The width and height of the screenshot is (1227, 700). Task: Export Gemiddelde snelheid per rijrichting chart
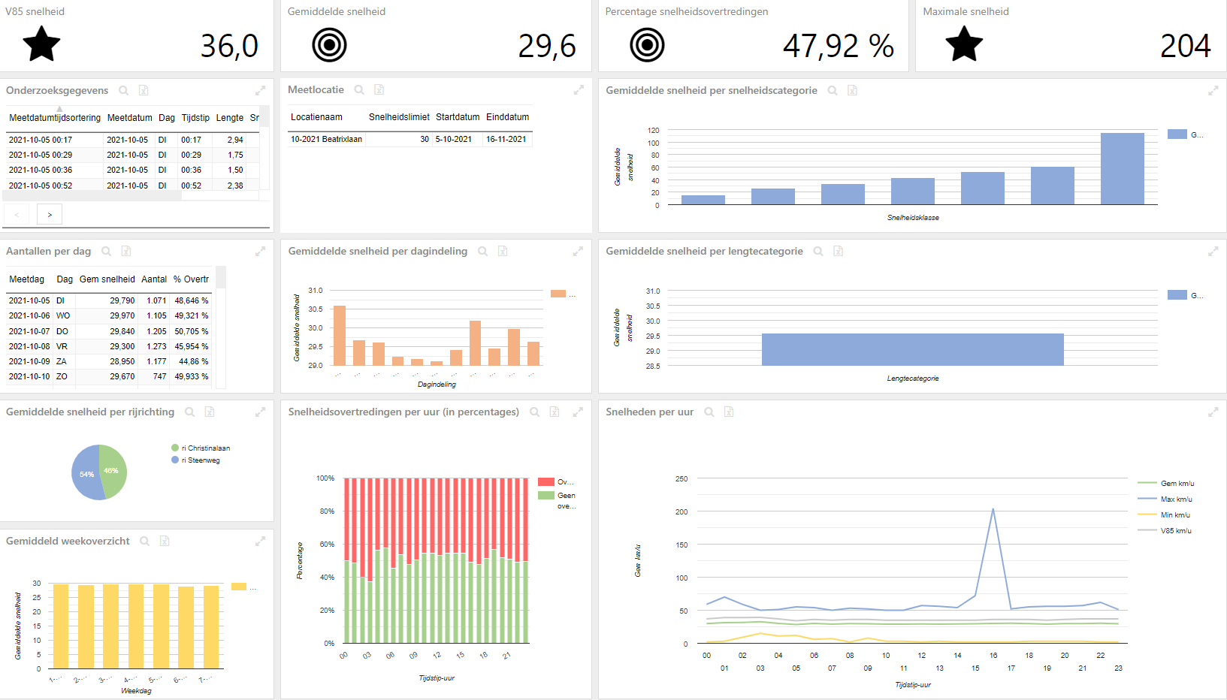210,412
